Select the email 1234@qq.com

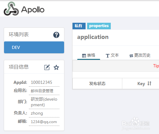point(44,122)
